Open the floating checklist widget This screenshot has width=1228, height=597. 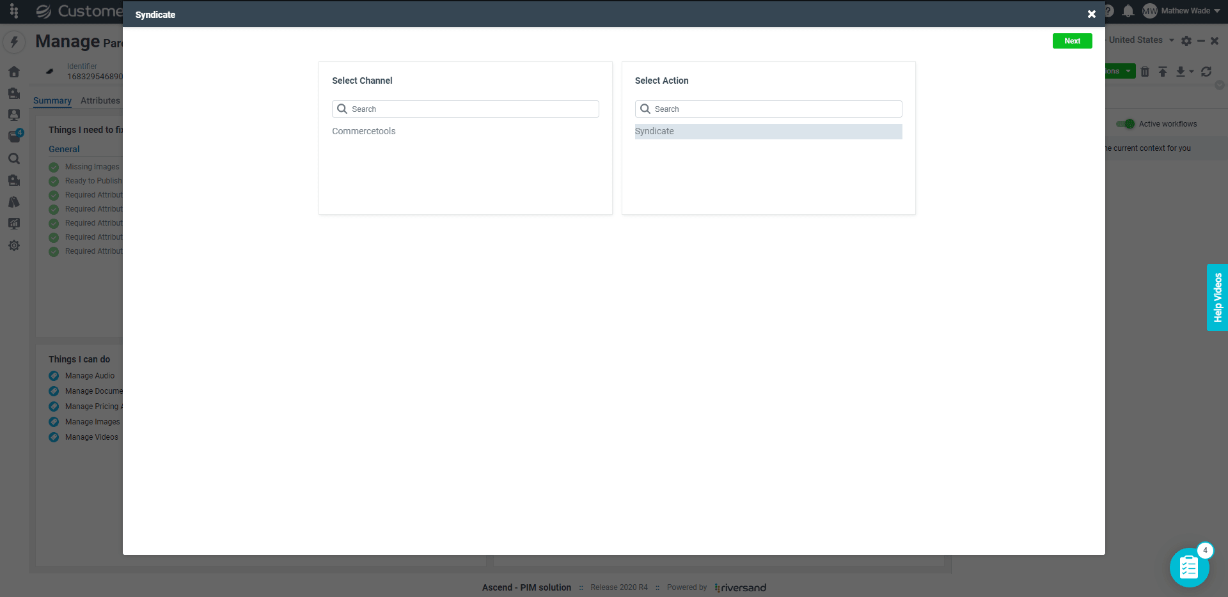(1190, 567)
